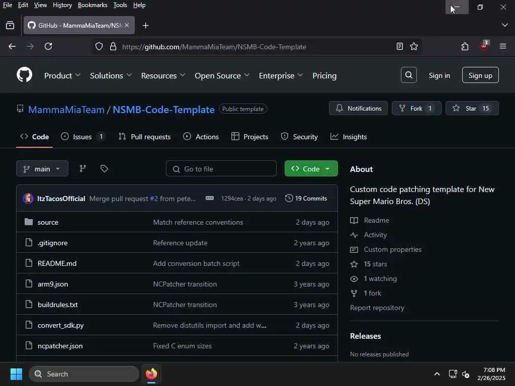Open a new tab with plus
Viewport: 515px width, 386px height.
[145, 26]
